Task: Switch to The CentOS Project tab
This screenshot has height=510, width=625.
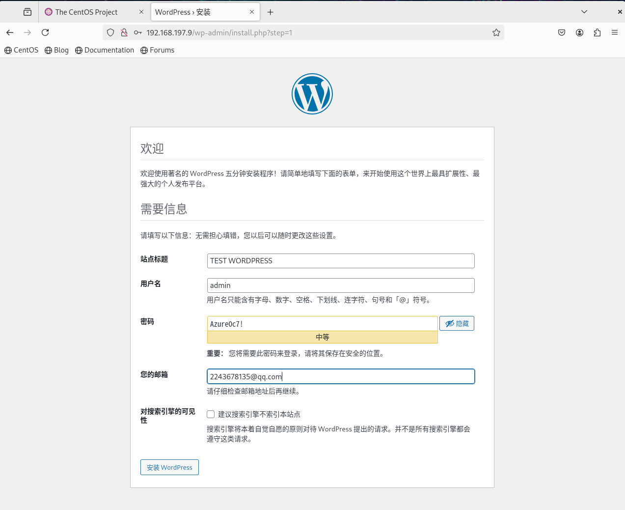Action: click(x=86, y=12)
